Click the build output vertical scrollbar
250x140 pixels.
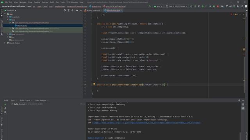point(240,136)
